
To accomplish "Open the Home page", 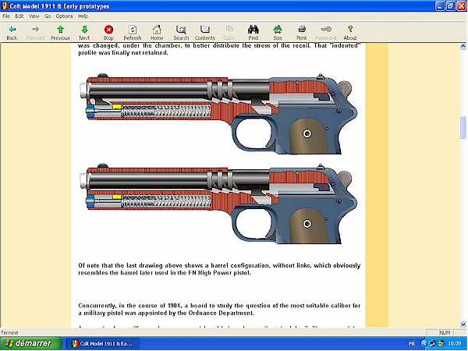I will click(157, 33).
